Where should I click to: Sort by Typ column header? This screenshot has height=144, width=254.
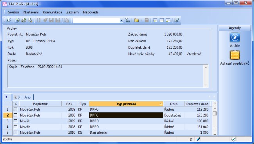pos(83,104)
